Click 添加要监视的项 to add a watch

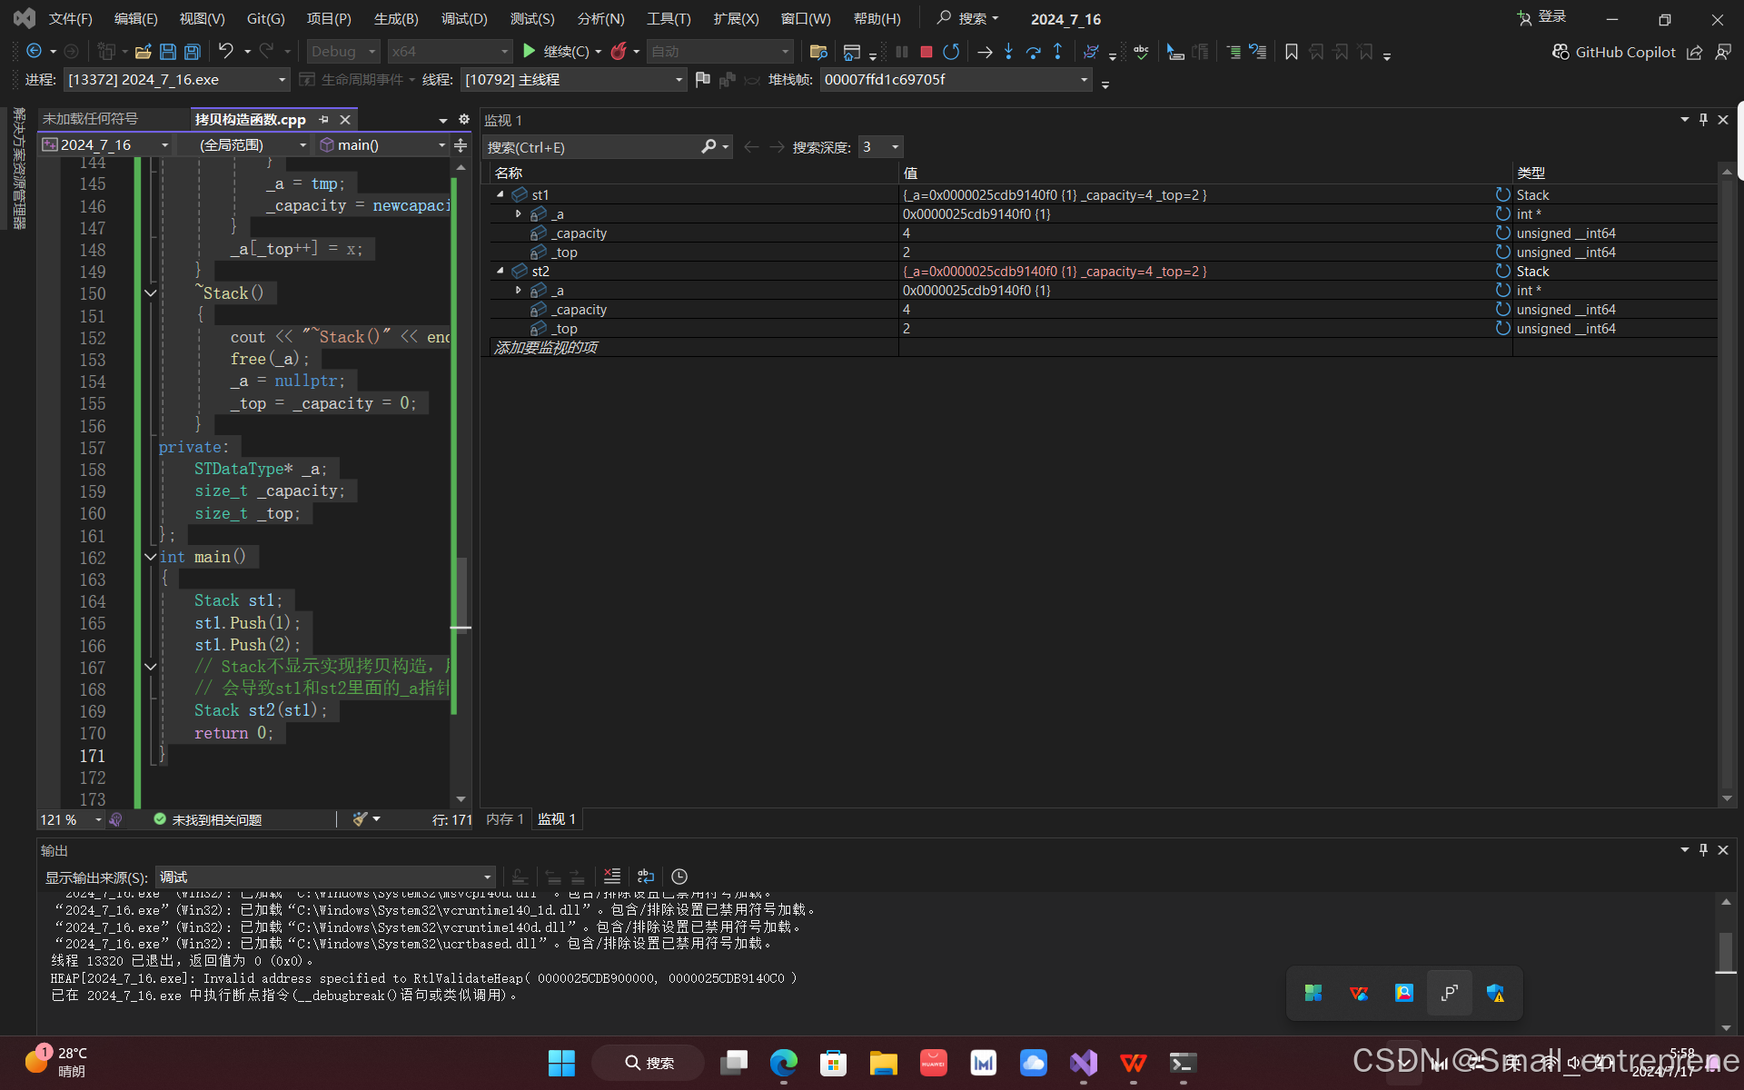[x=546, y=347]
